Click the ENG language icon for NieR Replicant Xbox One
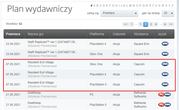 pos(165,54)
